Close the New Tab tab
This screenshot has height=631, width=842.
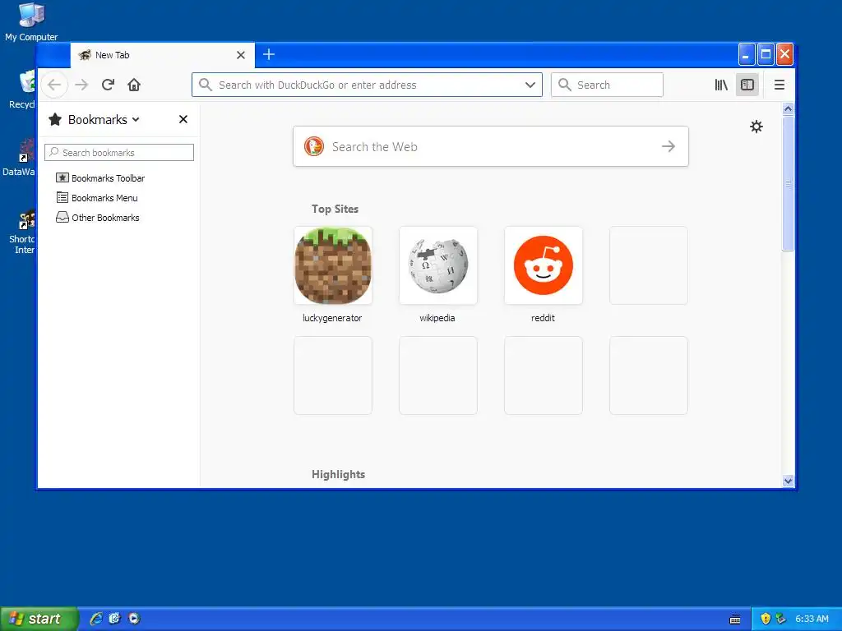pos(241,55)
